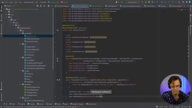
Task: Open the ApiApplication run configuration dropdown
Action: (x=132, y=2)
